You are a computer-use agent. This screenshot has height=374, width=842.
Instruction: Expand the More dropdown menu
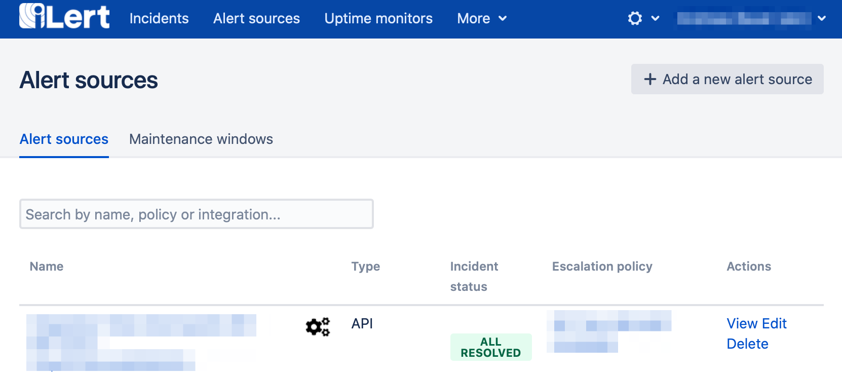click(481, 18)
